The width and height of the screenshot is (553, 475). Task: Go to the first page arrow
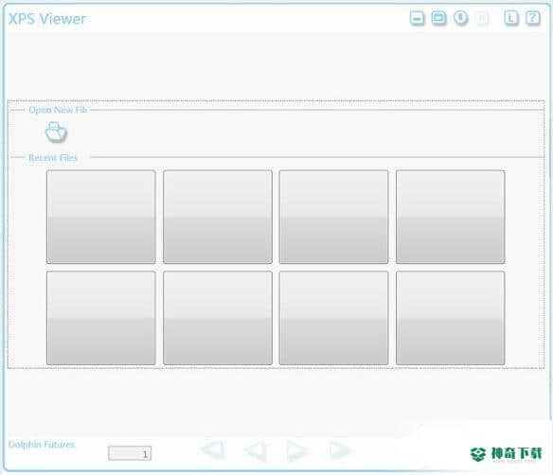(212, 450)
